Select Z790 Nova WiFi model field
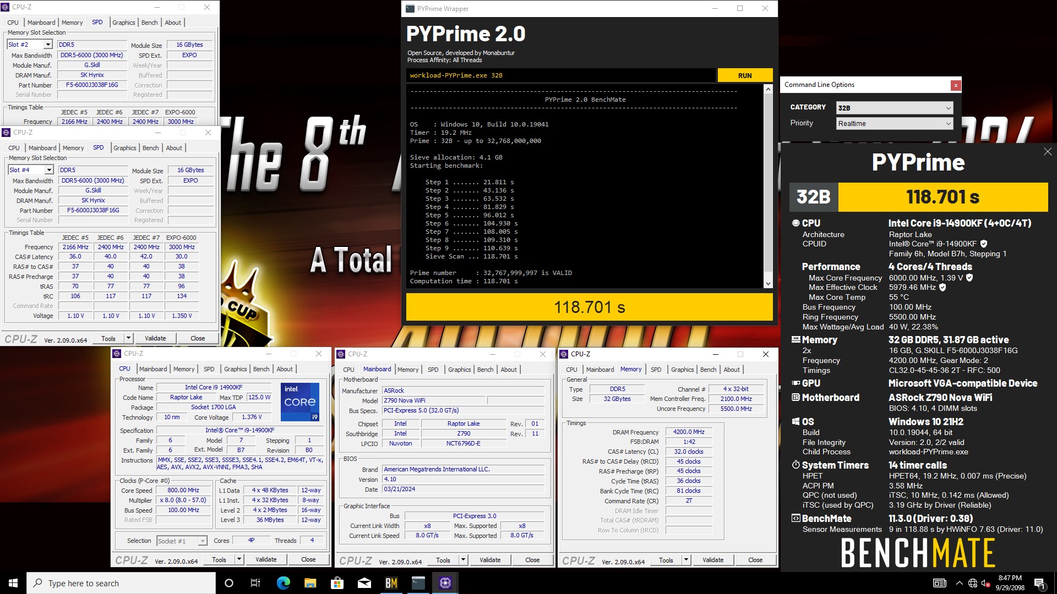The height and width of the screenshot is (594, 1057). (434, 400)
